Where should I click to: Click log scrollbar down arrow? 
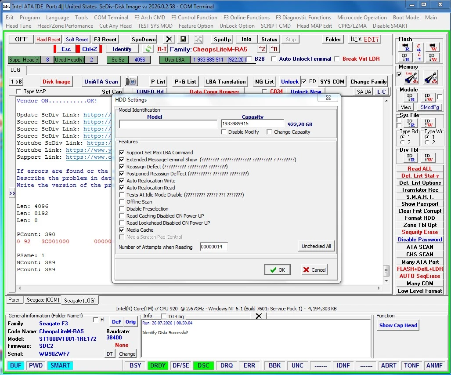386,280
